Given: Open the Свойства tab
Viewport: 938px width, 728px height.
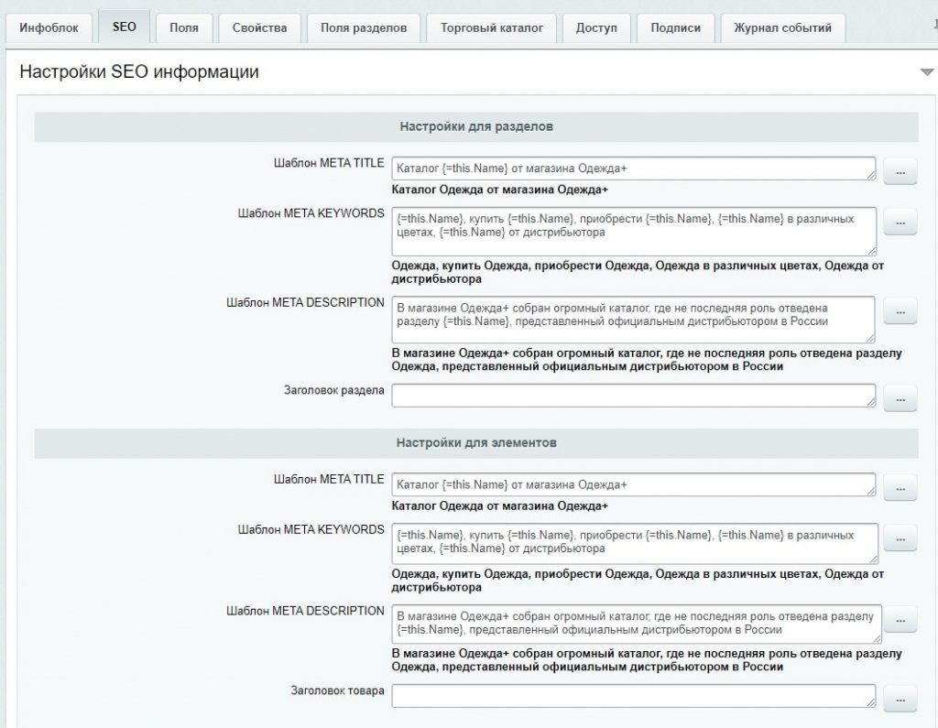Looking at the screenshot, I should (259, 27).
